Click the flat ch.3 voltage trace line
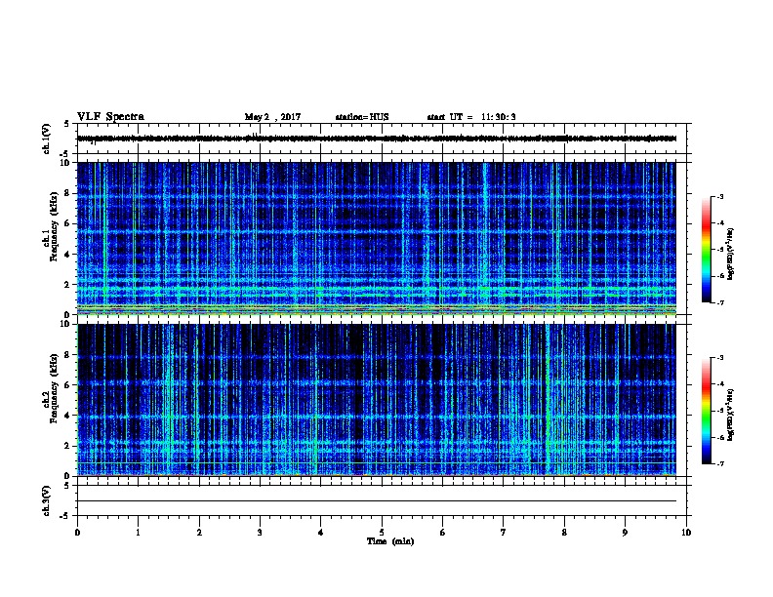 click(377, 501)
